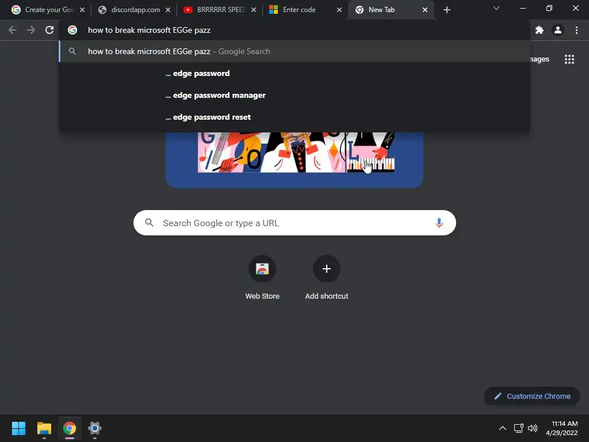
Task: Go back using the back arrow
Action: (13, 30)
